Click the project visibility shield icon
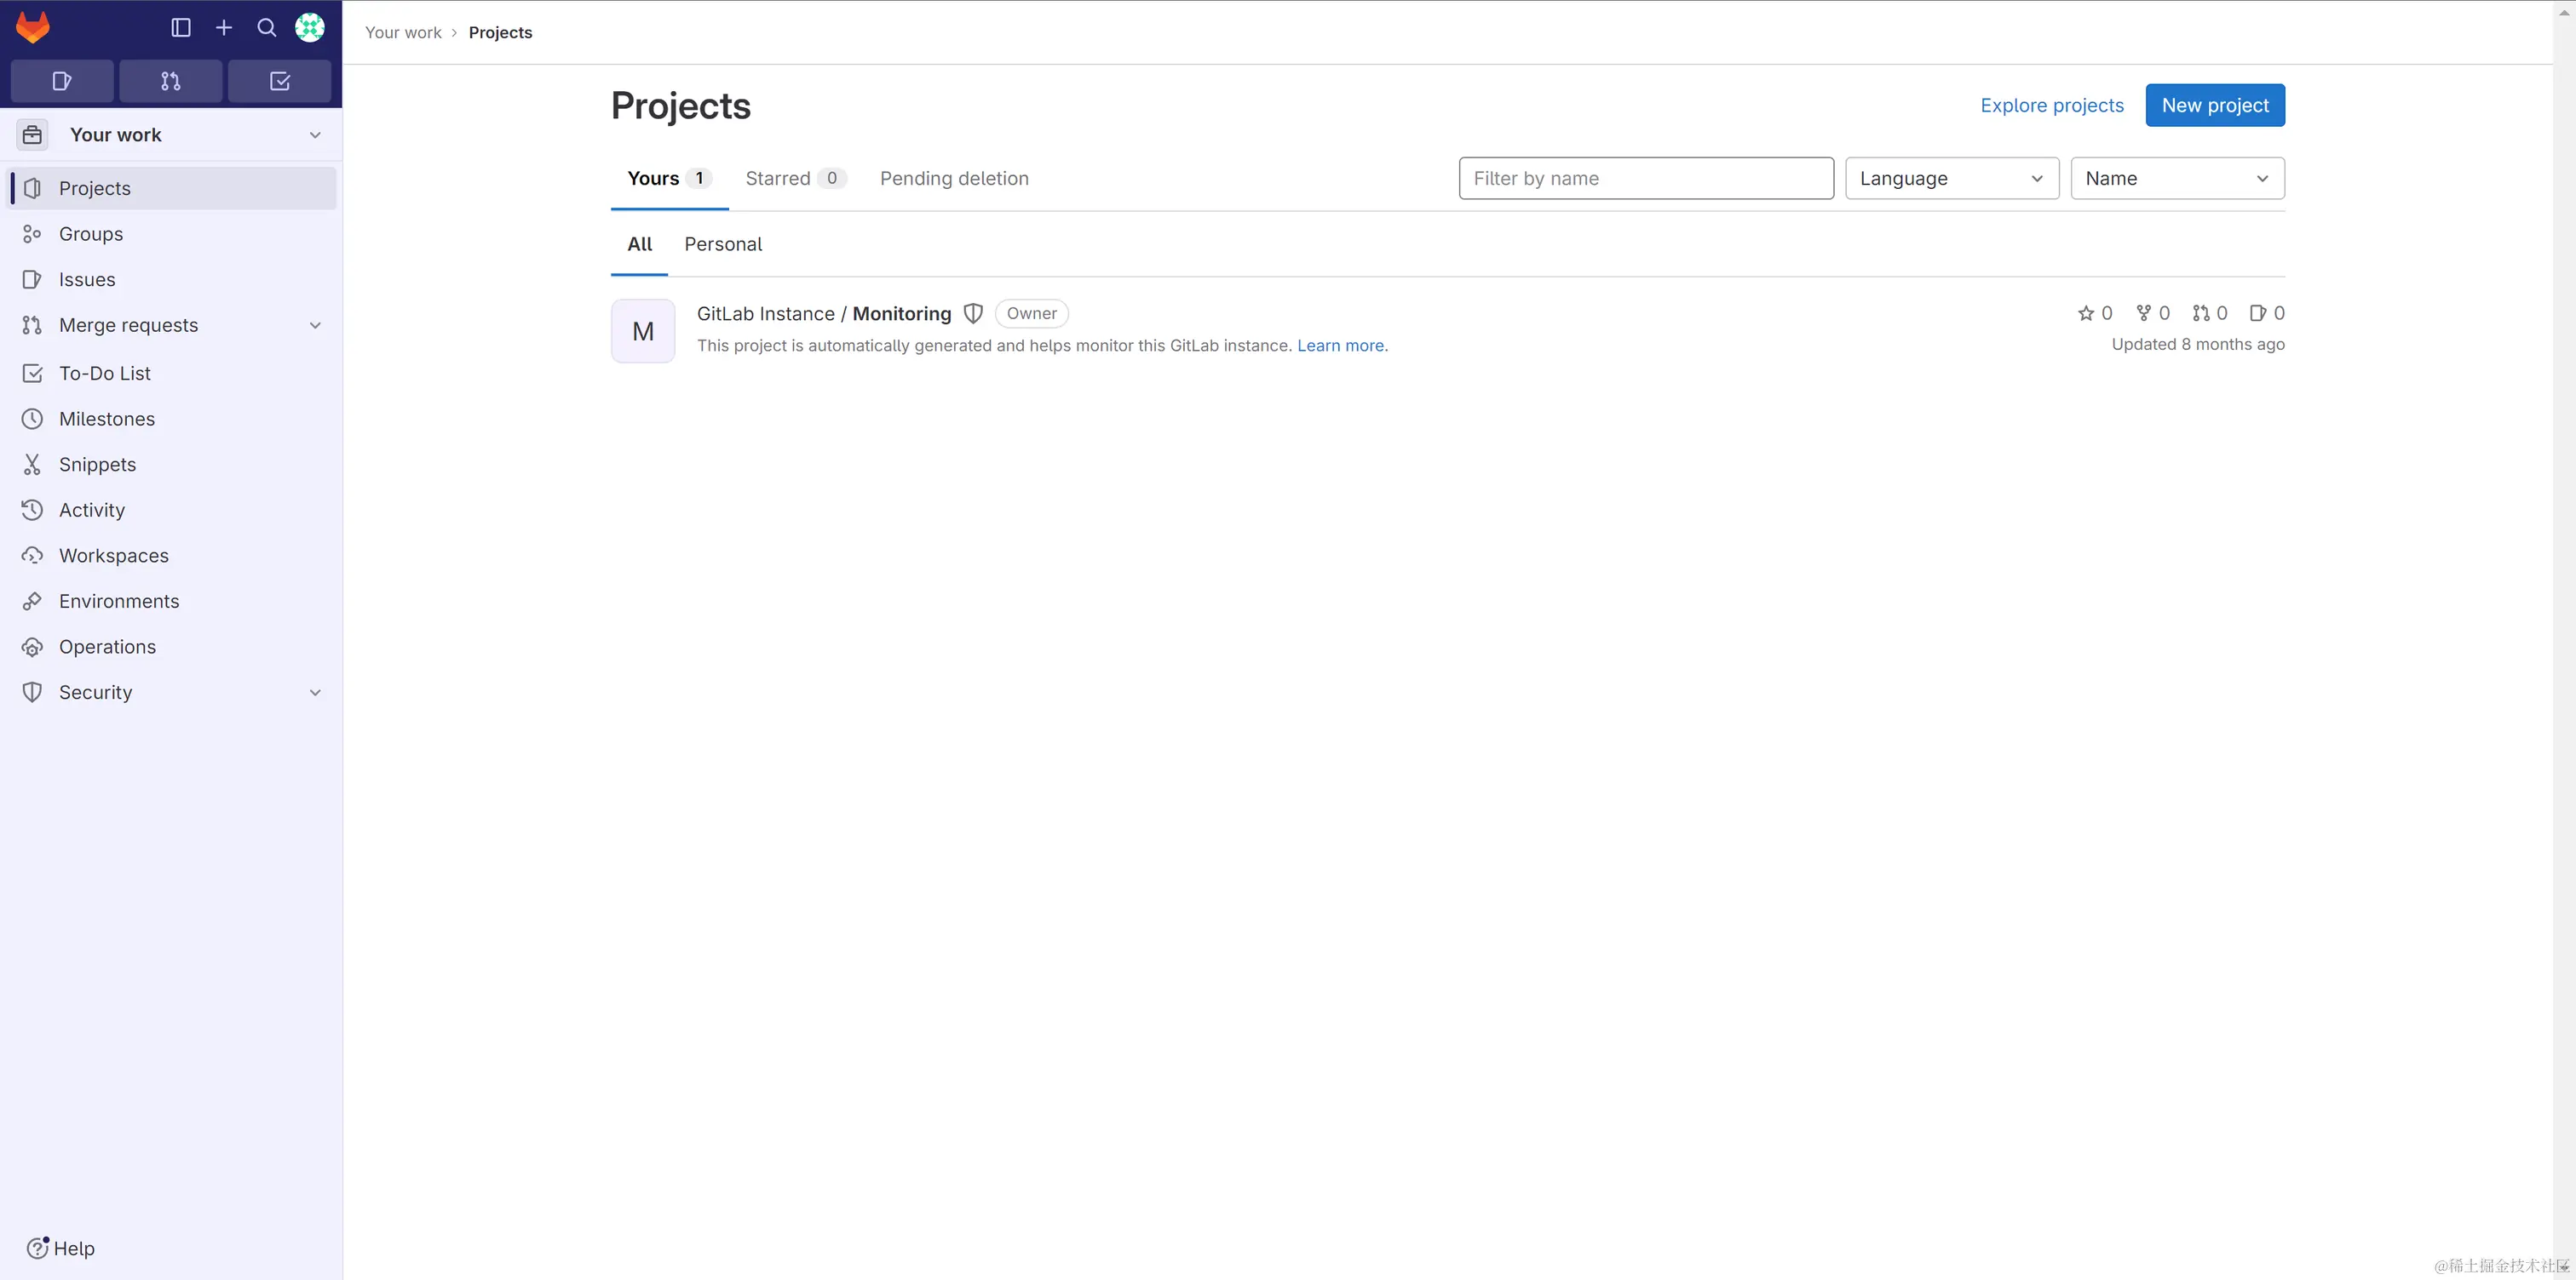 (973, 314)
